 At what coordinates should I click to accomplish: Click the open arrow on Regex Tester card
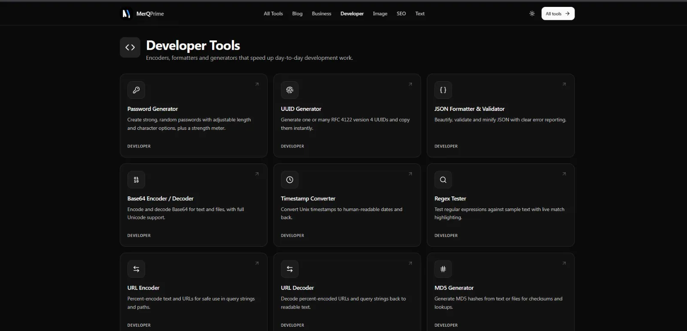564,174
